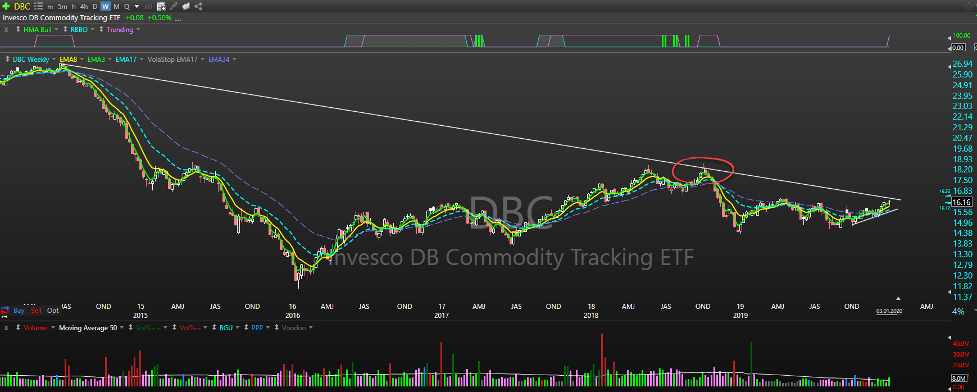Click the reorder arrows beside RBBO
Viewport: 977px width, 392px height.
[65, 29]
